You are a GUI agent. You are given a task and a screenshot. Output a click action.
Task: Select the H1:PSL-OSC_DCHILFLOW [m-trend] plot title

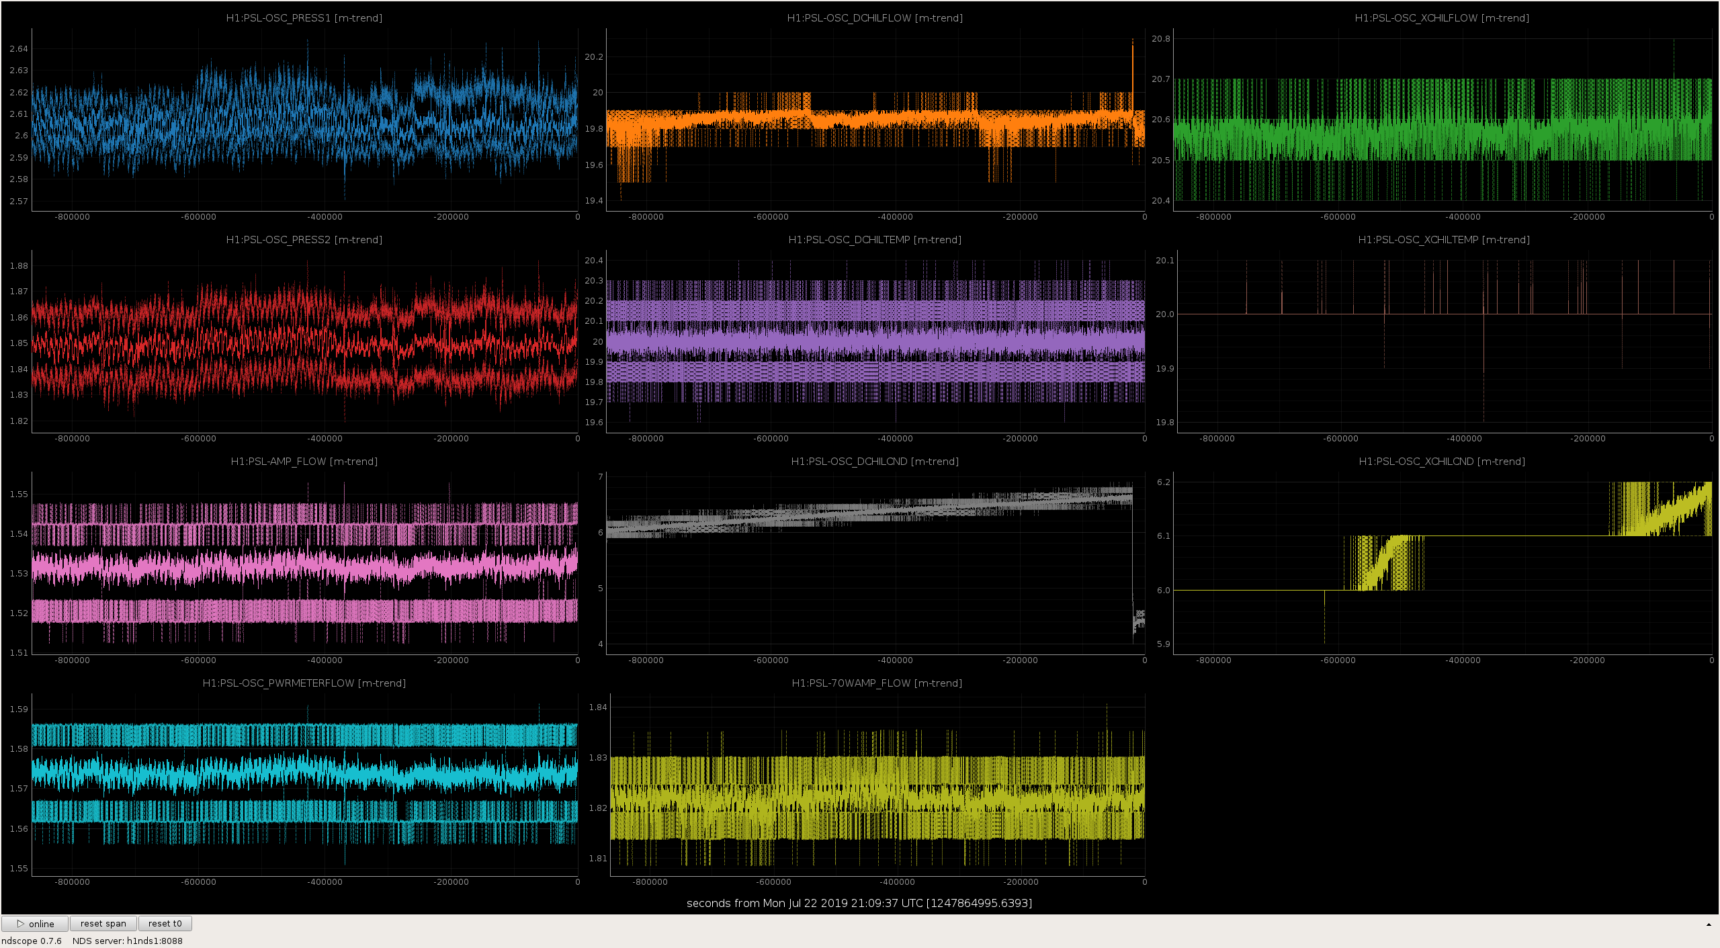click(x=875, y=18)
